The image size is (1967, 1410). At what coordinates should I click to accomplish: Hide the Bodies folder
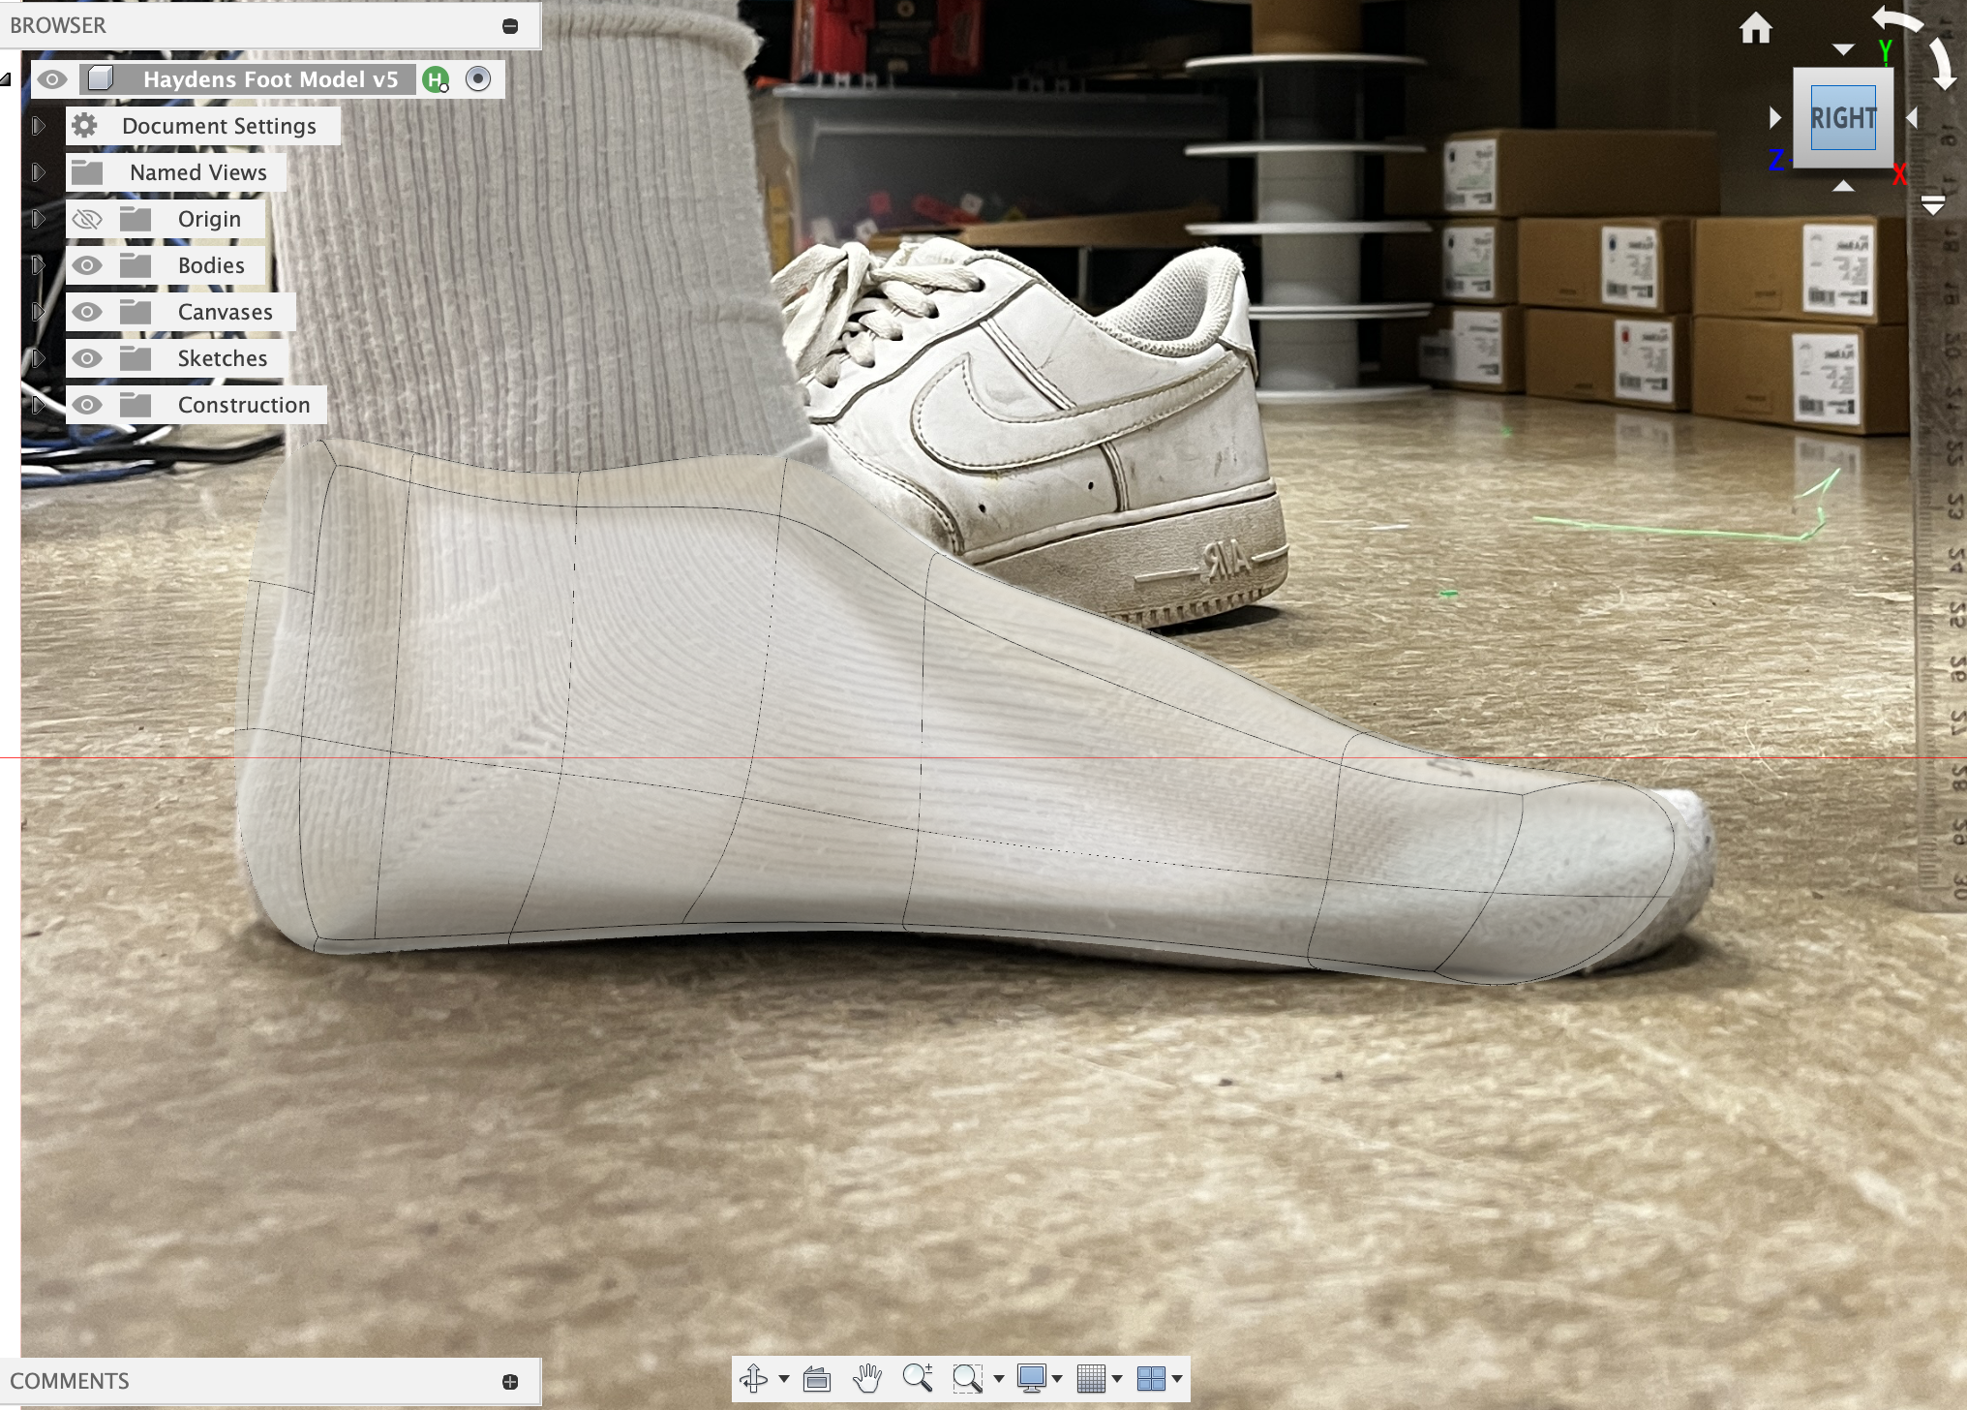(x=87, y=265)
